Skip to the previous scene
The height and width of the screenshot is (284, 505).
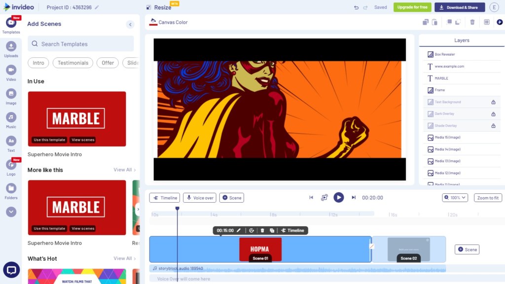click(311, 197)
